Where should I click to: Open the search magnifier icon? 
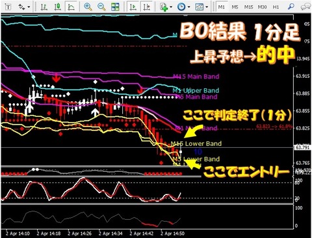point(291,7)
